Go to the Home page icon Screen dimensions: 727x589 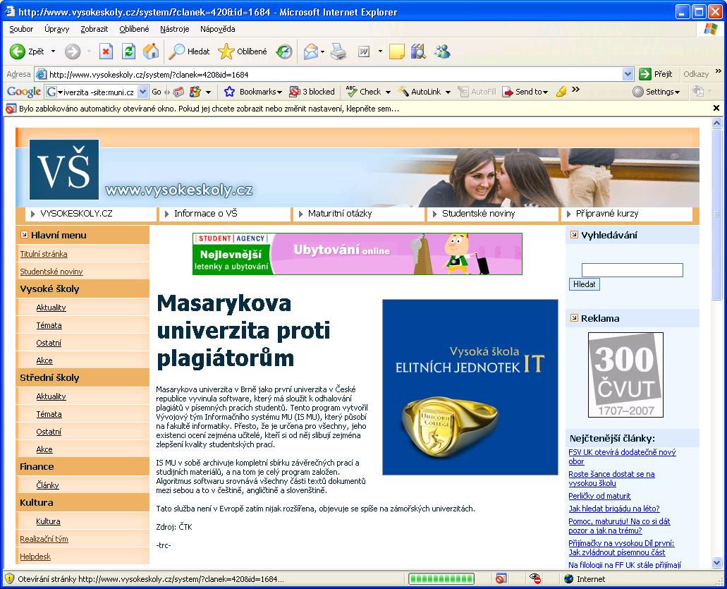pos(151,51)
